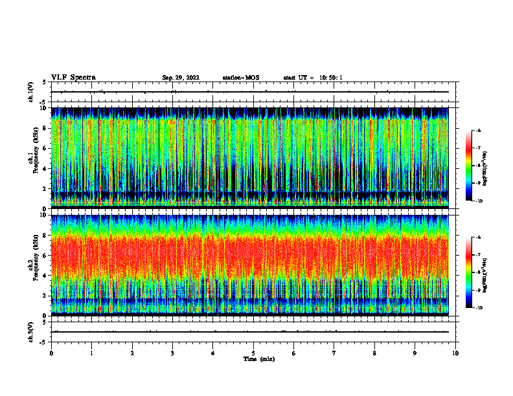
Task: Click time axis tick label "7"
Action: pos(334,353)
